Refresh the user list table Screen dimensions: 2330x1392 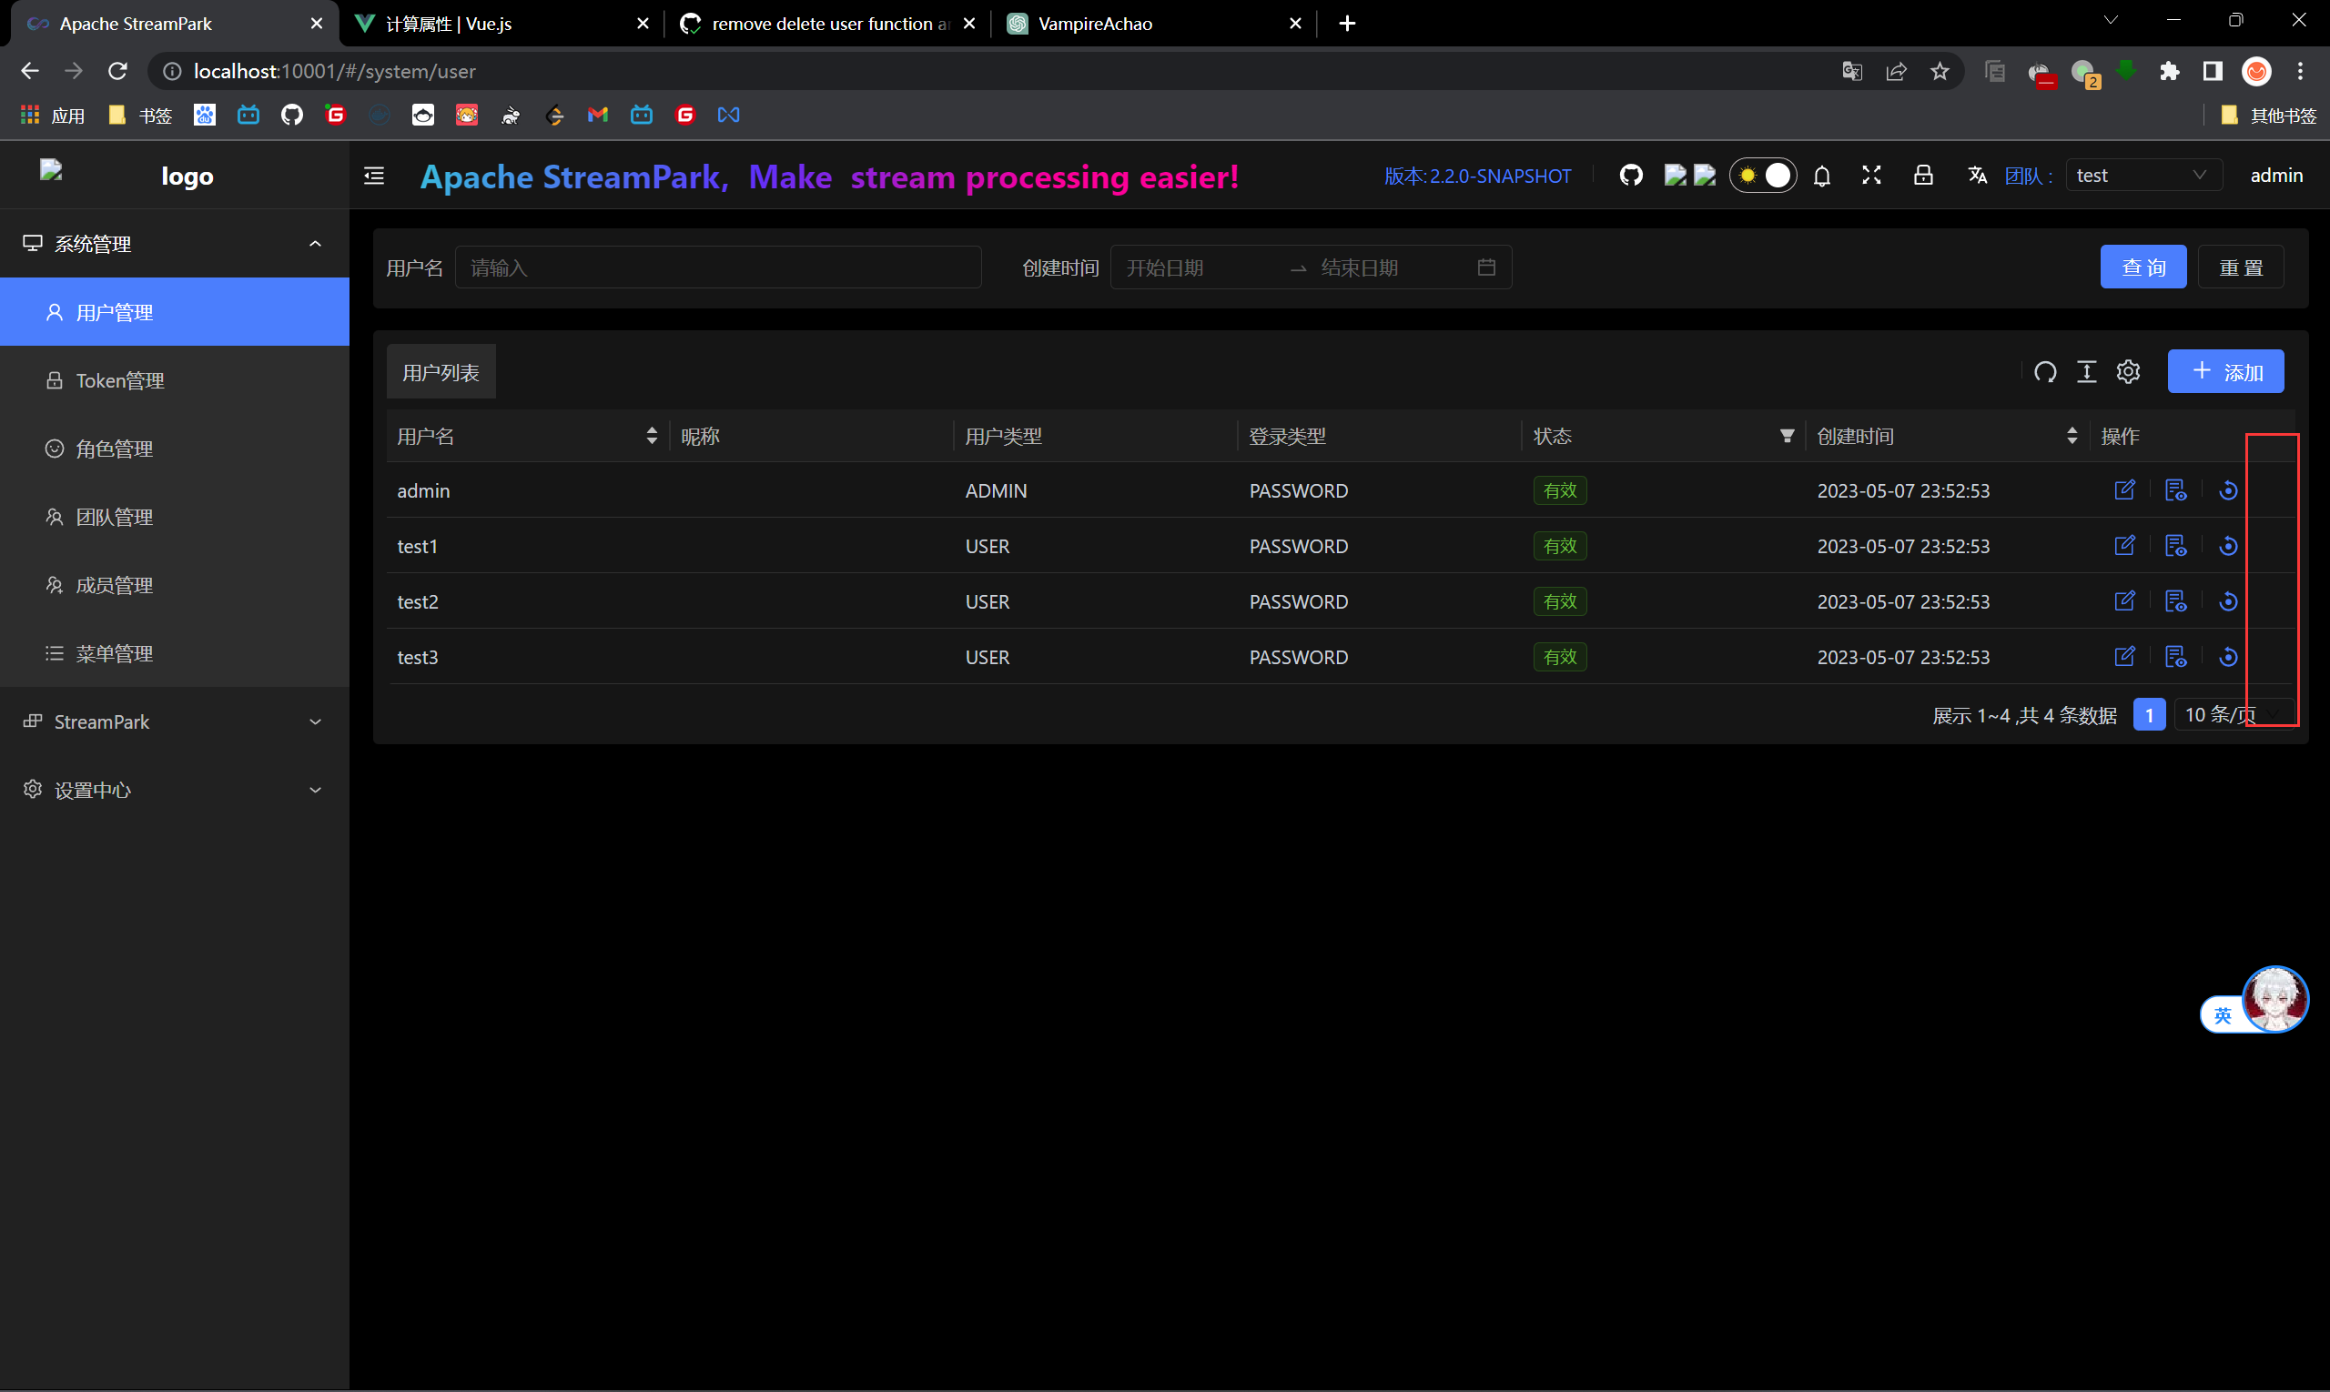coord(2045,372)
